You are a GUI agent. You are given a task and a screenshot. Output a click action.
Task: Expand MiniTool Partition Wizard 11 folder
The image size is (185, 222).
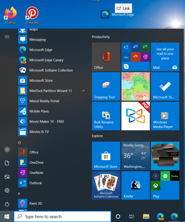(x=84, y=91)
